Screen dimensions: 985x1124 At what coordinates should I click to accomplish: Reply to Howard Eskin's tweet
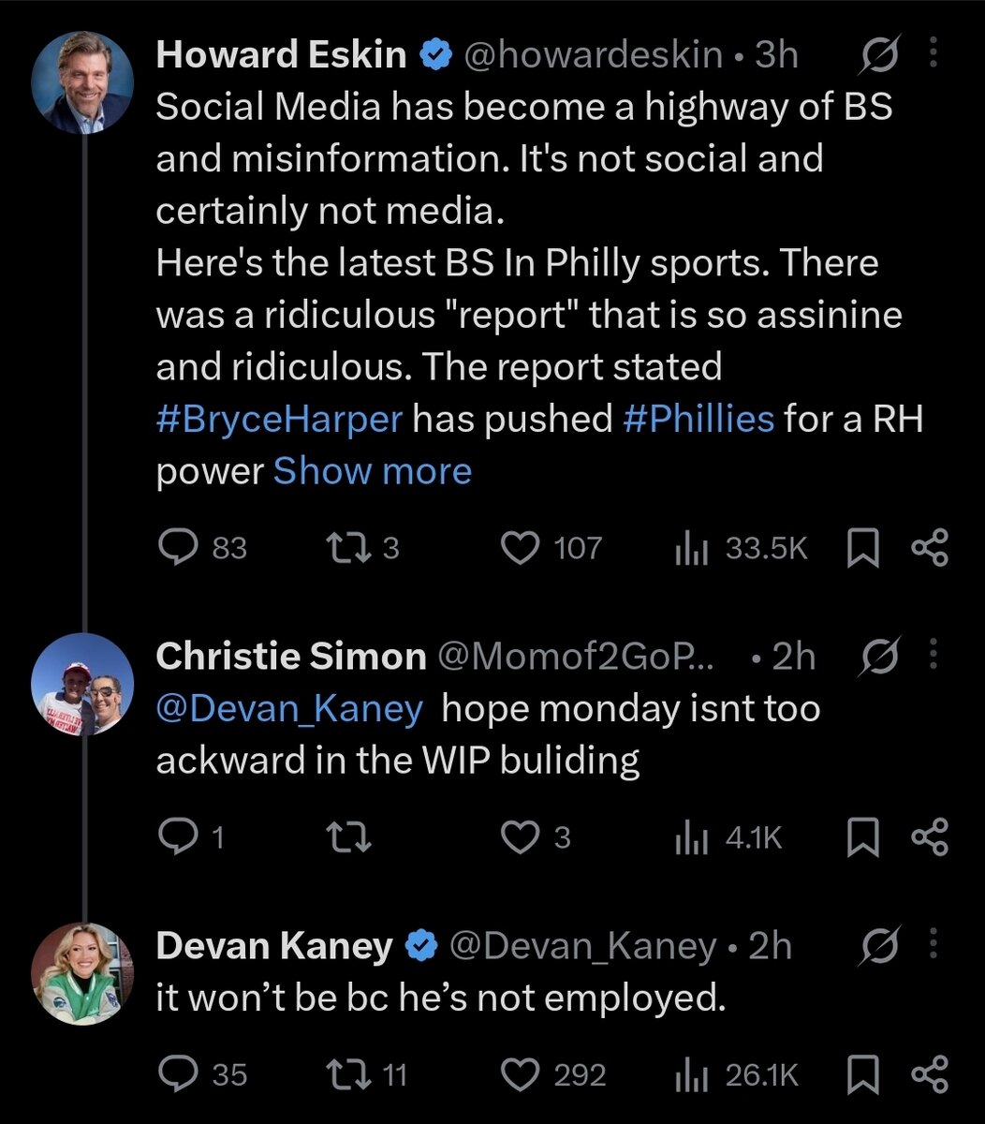coord(174,547)
